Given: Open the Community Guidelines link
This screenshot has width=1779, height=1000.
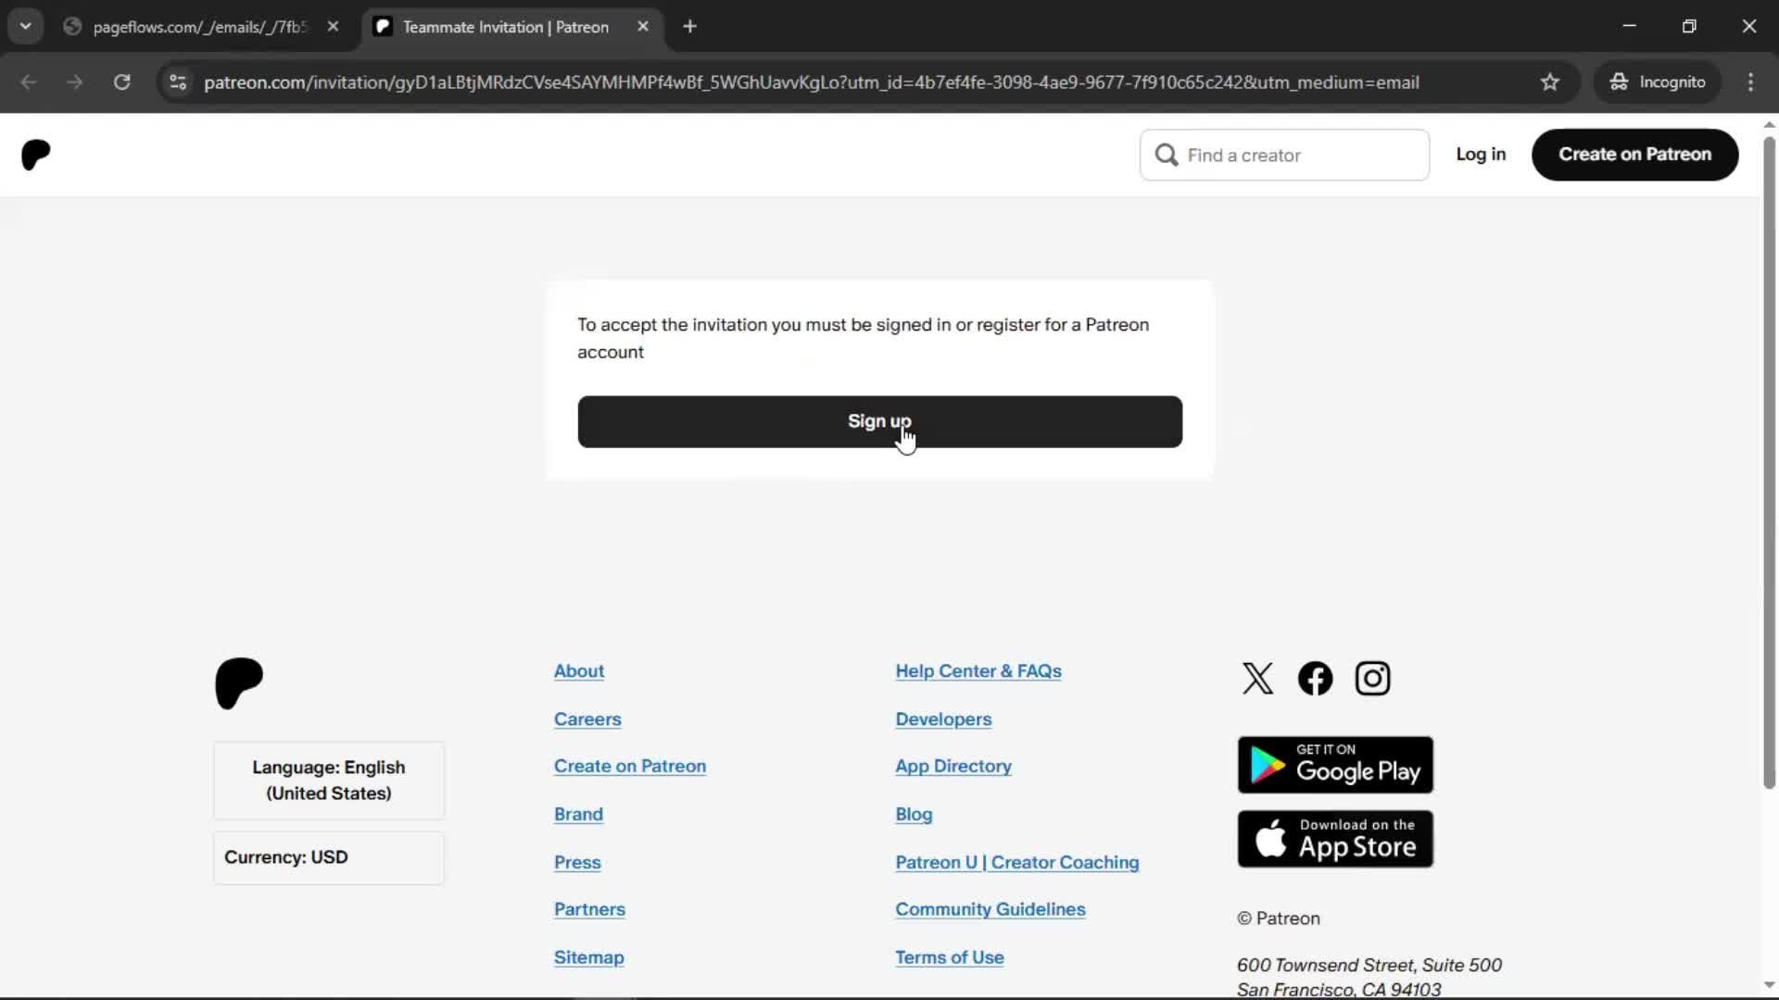Looking at the screenshot, I should tap(990, 910).
